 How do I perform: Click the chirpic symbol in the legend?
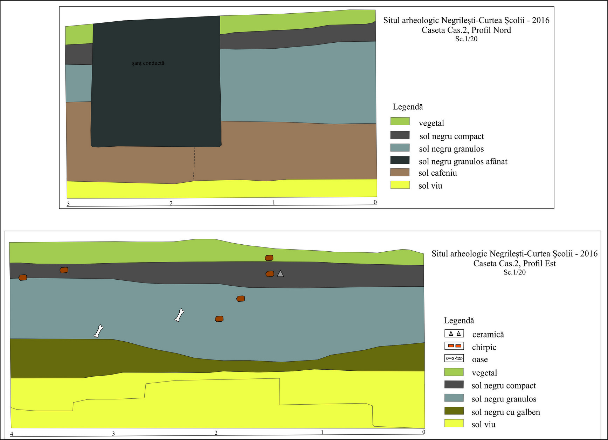click(454, 346)
